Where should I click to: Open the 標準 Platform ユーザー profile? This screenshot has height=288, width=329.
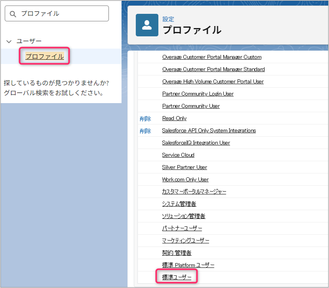click(188, 265)
